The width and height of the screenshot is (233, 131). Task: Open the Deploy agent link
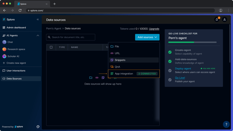[x=183, y=69]
